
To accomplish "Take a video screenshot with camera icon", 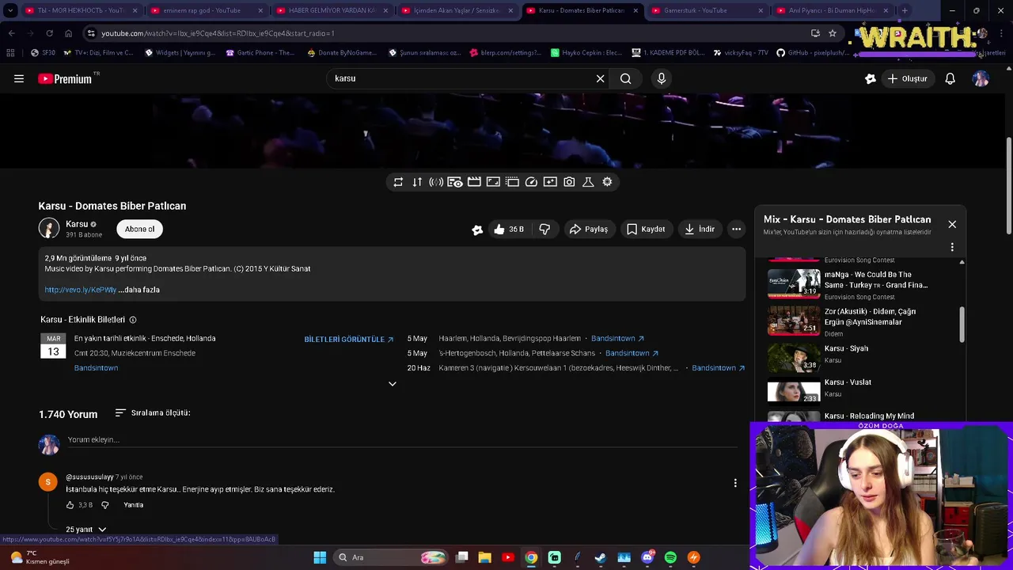I will [x=569, y=182].
